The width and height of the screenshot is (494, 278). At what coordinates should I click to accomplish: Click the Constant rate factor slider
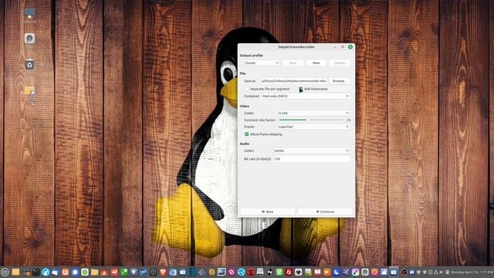tap(310, 120)
